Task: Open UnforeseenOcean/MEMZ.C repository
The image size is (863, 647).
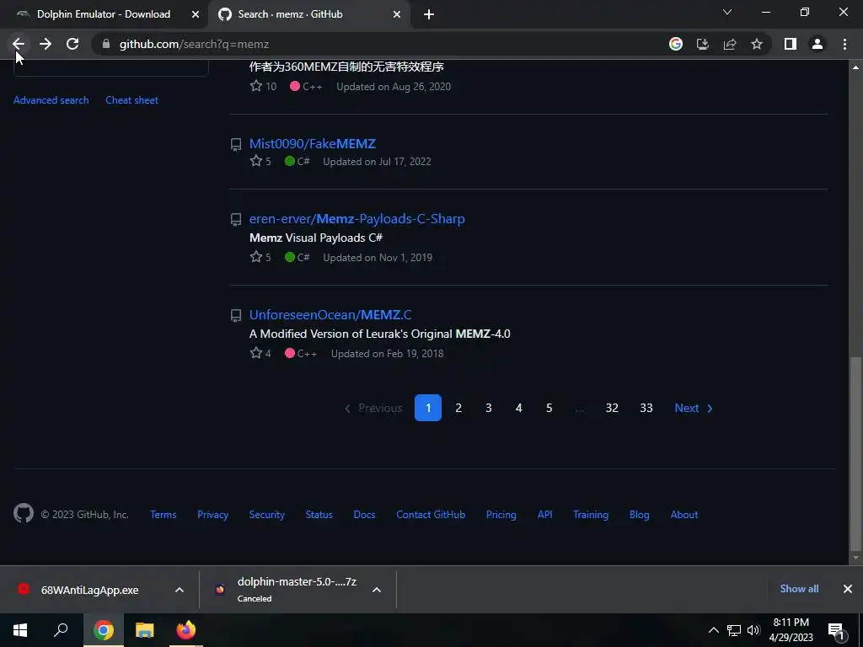Action: coord(330,315)
